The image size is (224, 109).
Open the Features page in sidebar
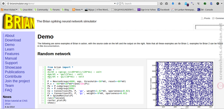[12, 54]
